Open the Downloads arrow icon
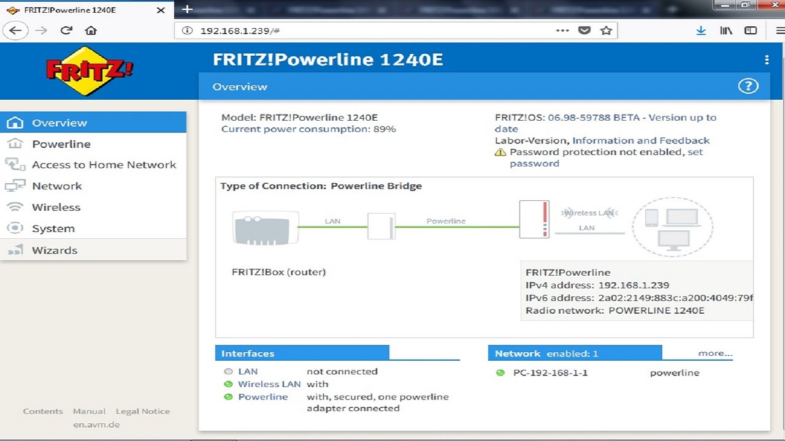This screenshot has height=441, width=785. pos(701,31)
